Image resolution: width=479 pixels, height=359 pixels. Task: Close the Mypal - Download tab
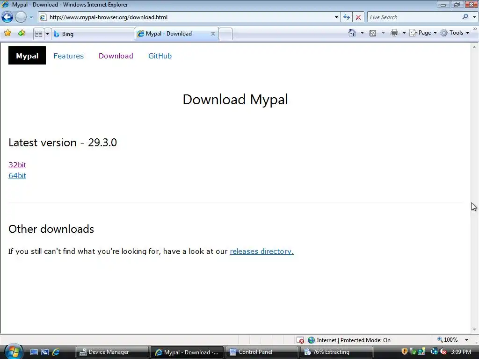tap(213, 34)
